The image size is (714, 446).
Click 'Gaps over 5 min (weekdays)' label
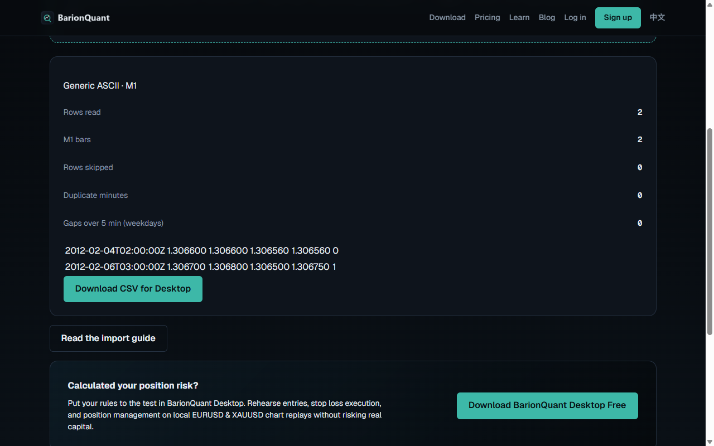(114, 224)
